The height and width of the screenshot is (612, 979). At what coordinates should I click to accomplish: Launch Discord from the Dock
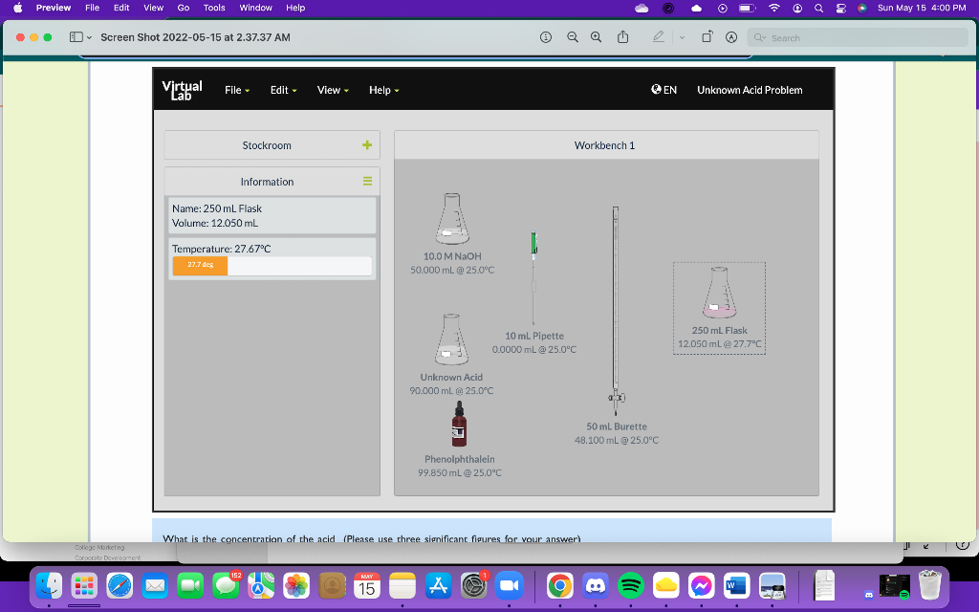click(x=595, y=586)
